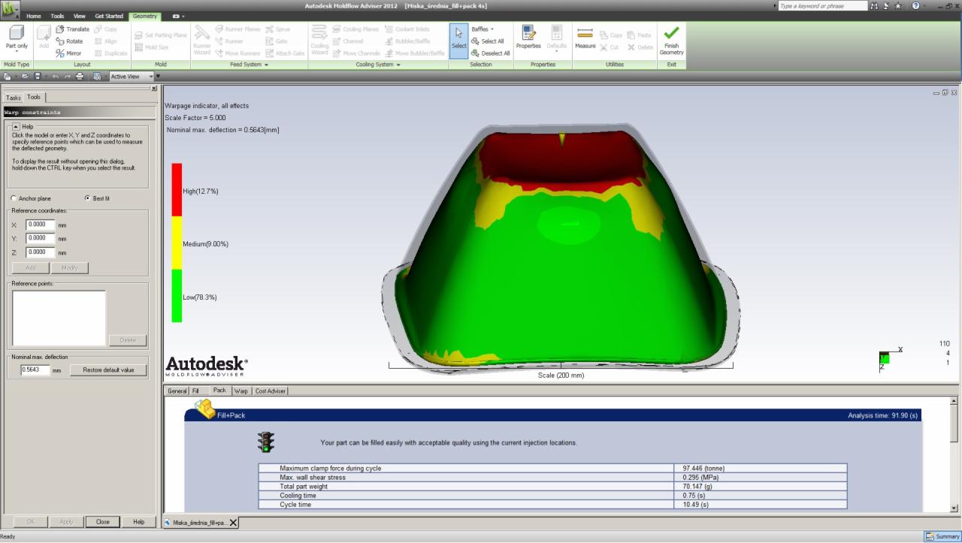Viewport: 962px width, 543px height.
Task: Click the Save icon in quick access toolbar
Action: (37, 77)
